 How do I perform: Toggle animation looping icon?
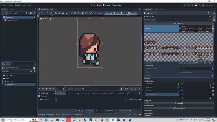(139, 93)
